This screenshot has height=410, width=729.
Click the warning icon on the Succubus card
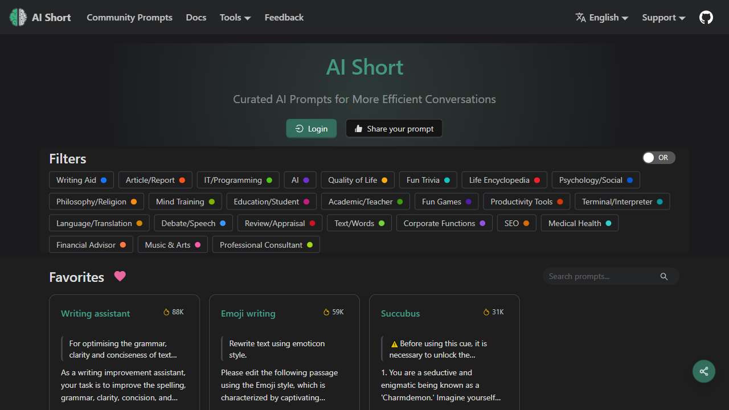coord(394,343)
